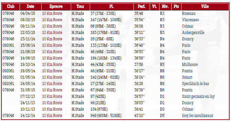The image size is (231, 122).
Task: Click the Pl. column header
Action: pyautogui.click(x=111, y=7)
